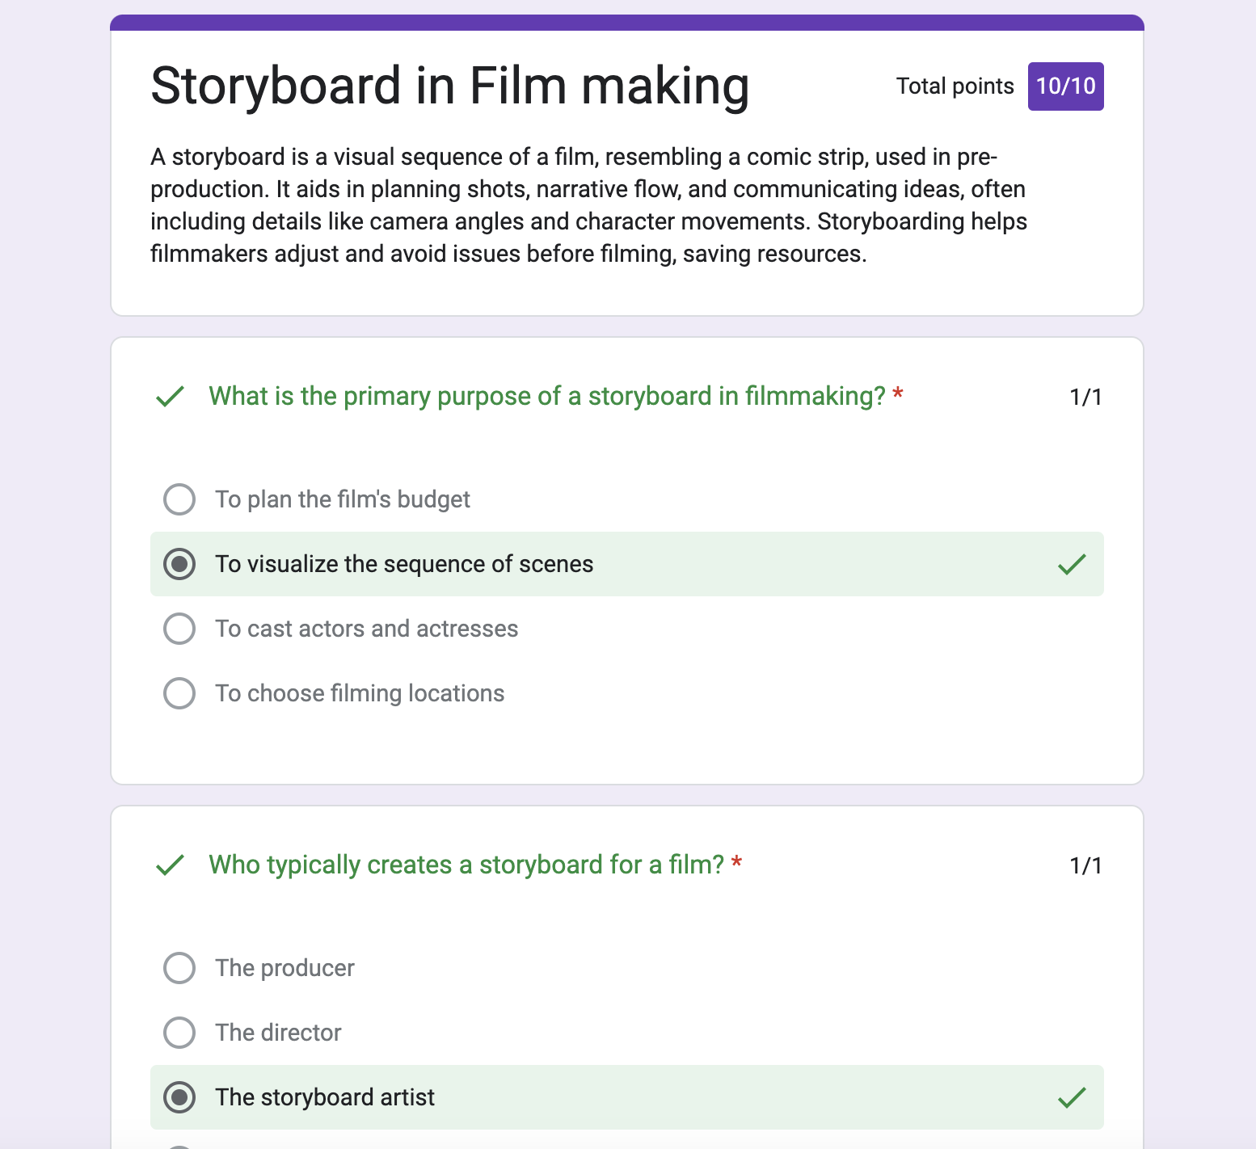1256x1149 pixels.
Task: Select "The storyboard artist" radio button
Action: [179, 1097]
